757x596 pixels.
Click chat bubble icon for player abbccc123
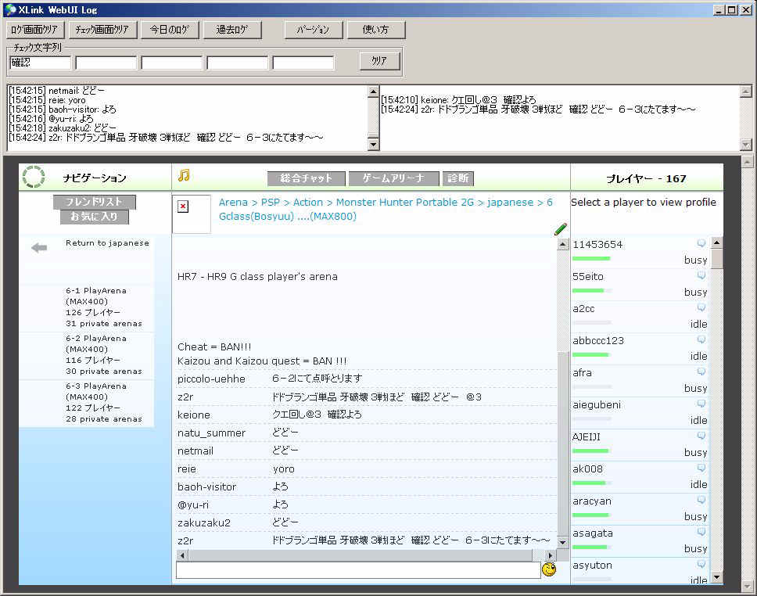click(701, 339)
